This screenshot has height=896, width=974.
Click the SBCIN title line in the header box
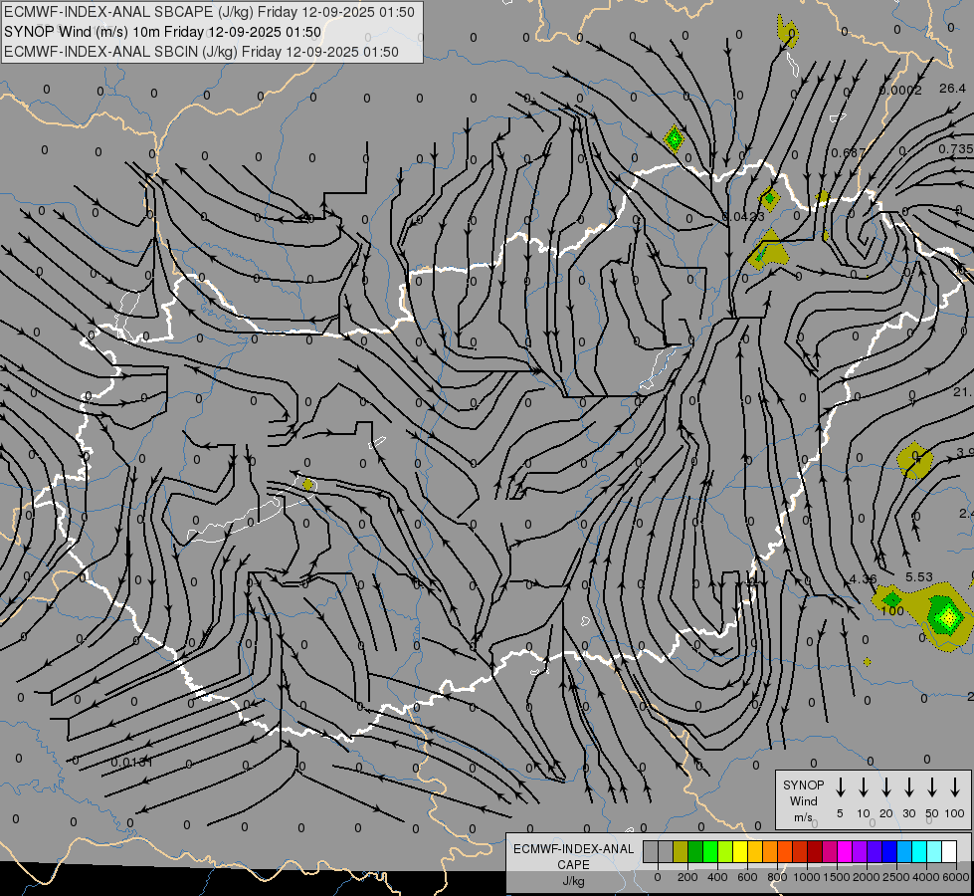click(201, 52)
